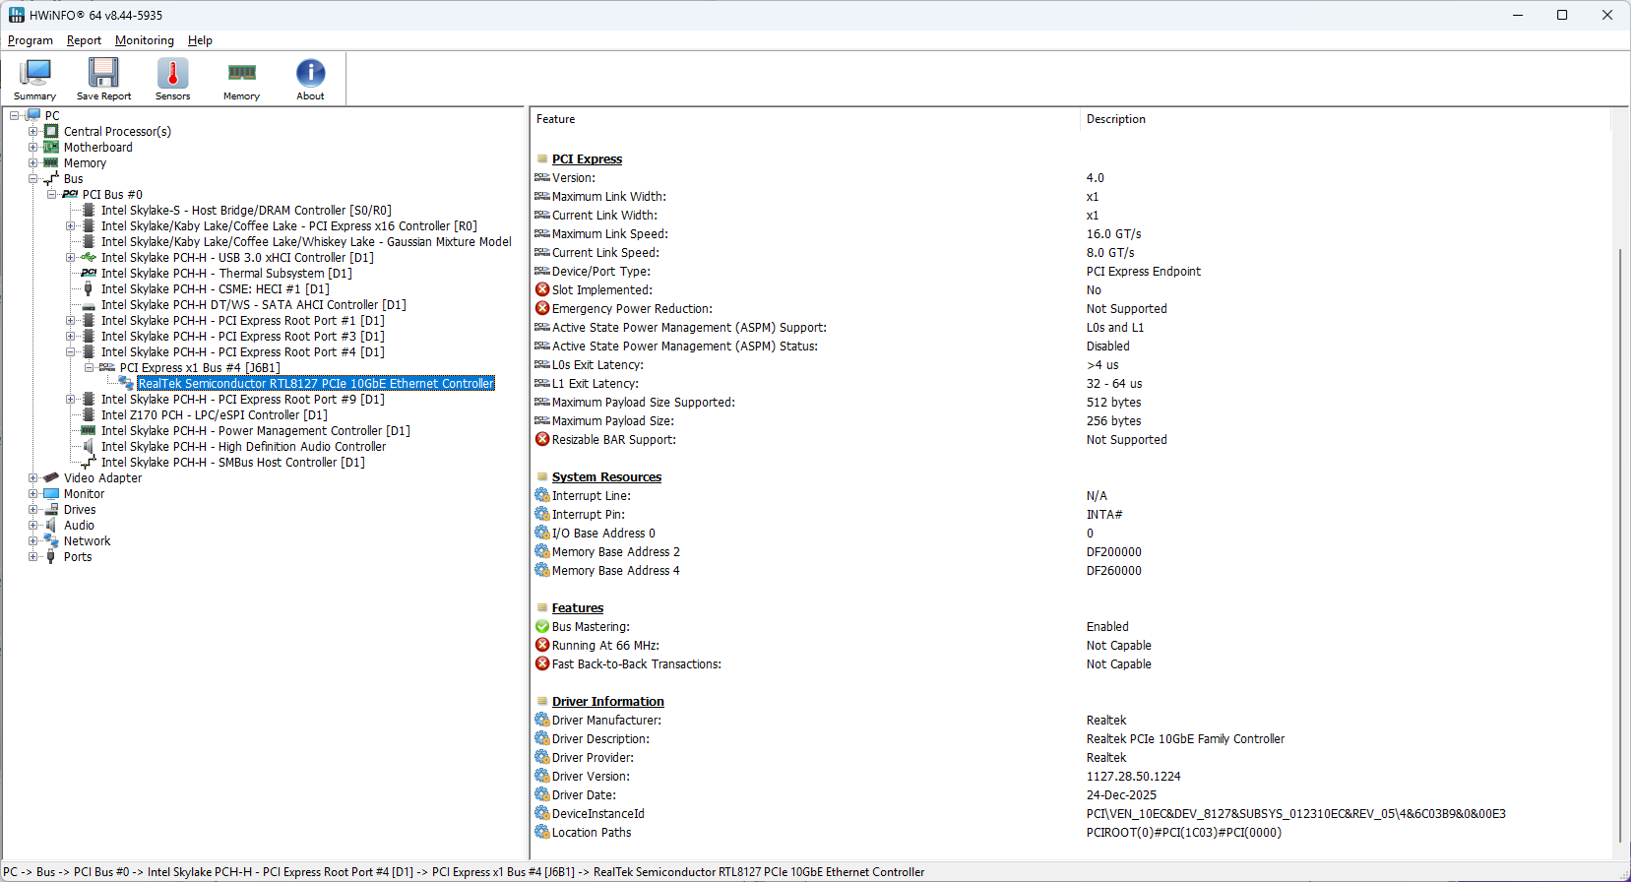The width and height of the screenshot is (1631, 882).
Task: Click the System Resources section heading
Action: [606, 477]
